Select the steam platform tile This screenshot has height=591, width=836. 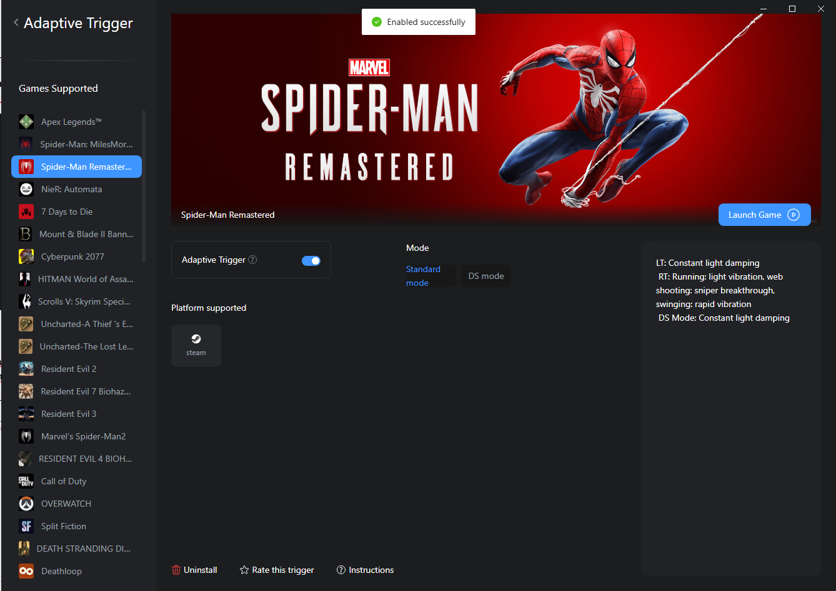196,346
